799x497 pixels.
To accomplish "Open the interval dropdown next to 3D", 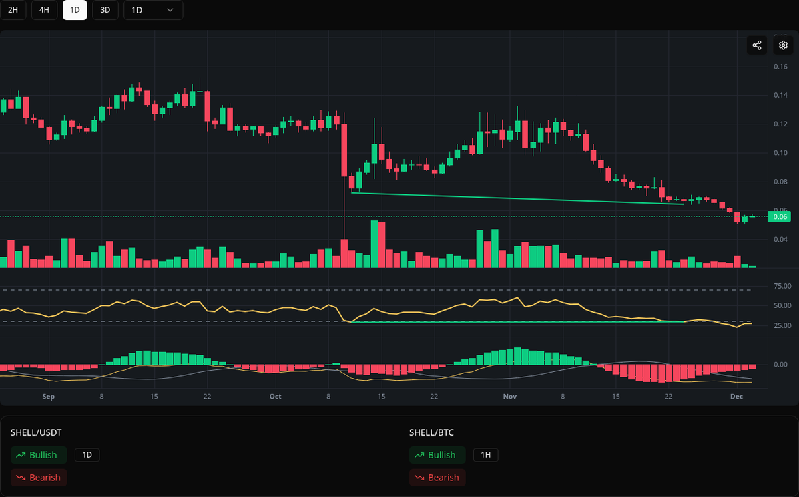I will (152, 10).
